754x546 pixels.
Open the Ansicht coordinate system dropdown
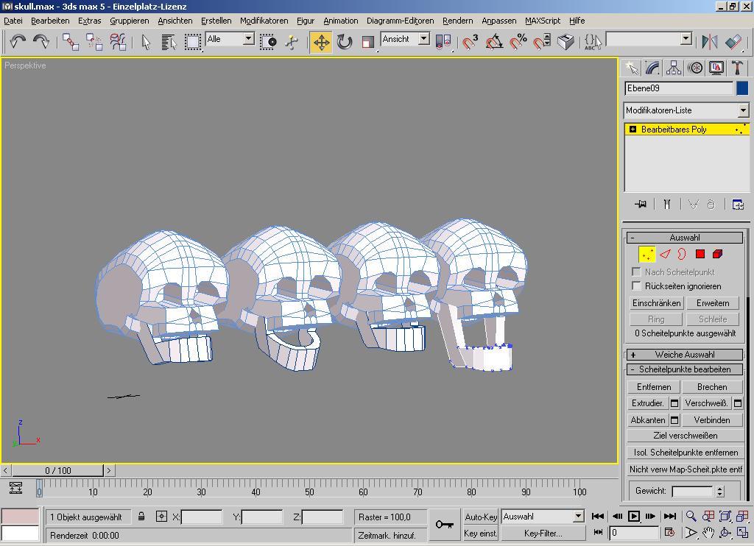pyautogui.click(x=424, y=39)
